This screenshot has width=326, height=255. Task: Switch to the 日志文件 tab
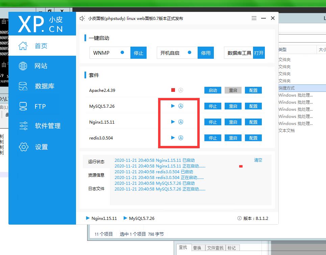[96, 189]
